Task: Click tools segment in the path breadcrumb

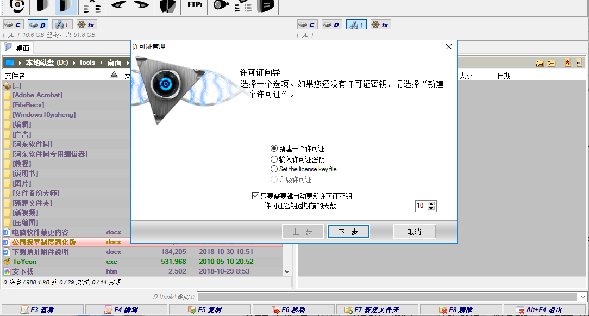Action: [x=87, y=63]
